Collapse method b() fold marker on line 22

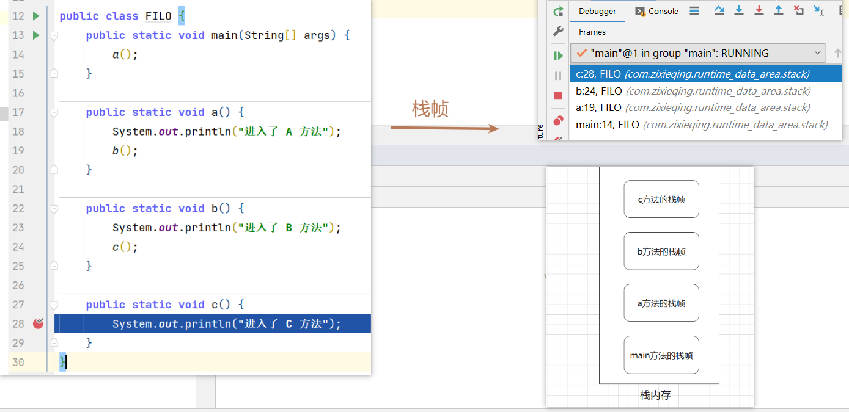click(54, 208)
